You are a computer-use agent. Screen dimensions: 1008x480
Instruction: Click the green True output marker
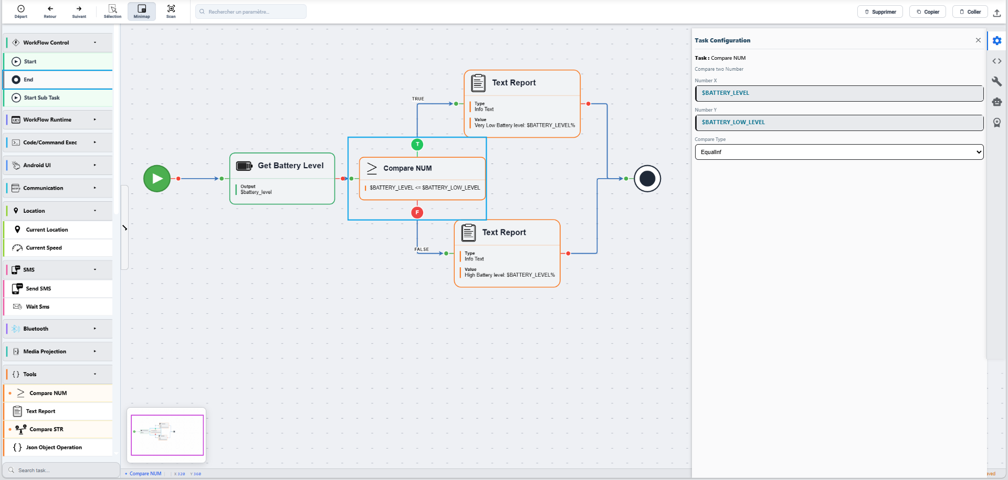click(x=417, y=144)
